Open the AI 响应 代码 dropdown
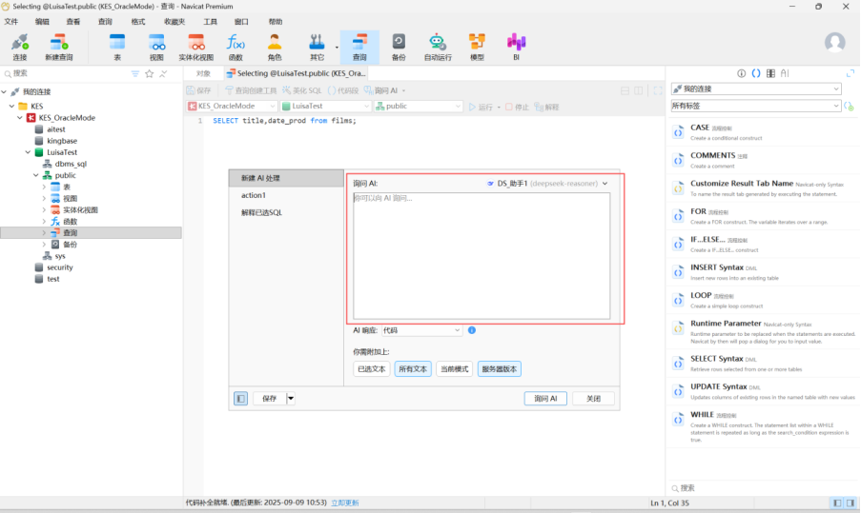Image resolution: width=861 pixels, height=513 pixels. pos(421,330)
